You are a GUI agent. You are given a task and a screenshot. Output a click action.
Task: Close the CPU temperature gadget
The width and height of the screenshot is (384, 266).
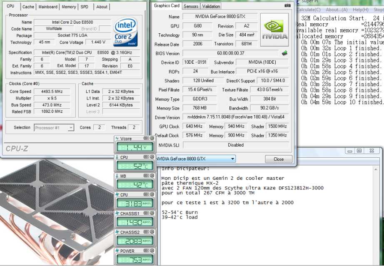click(x=152, y=157)
